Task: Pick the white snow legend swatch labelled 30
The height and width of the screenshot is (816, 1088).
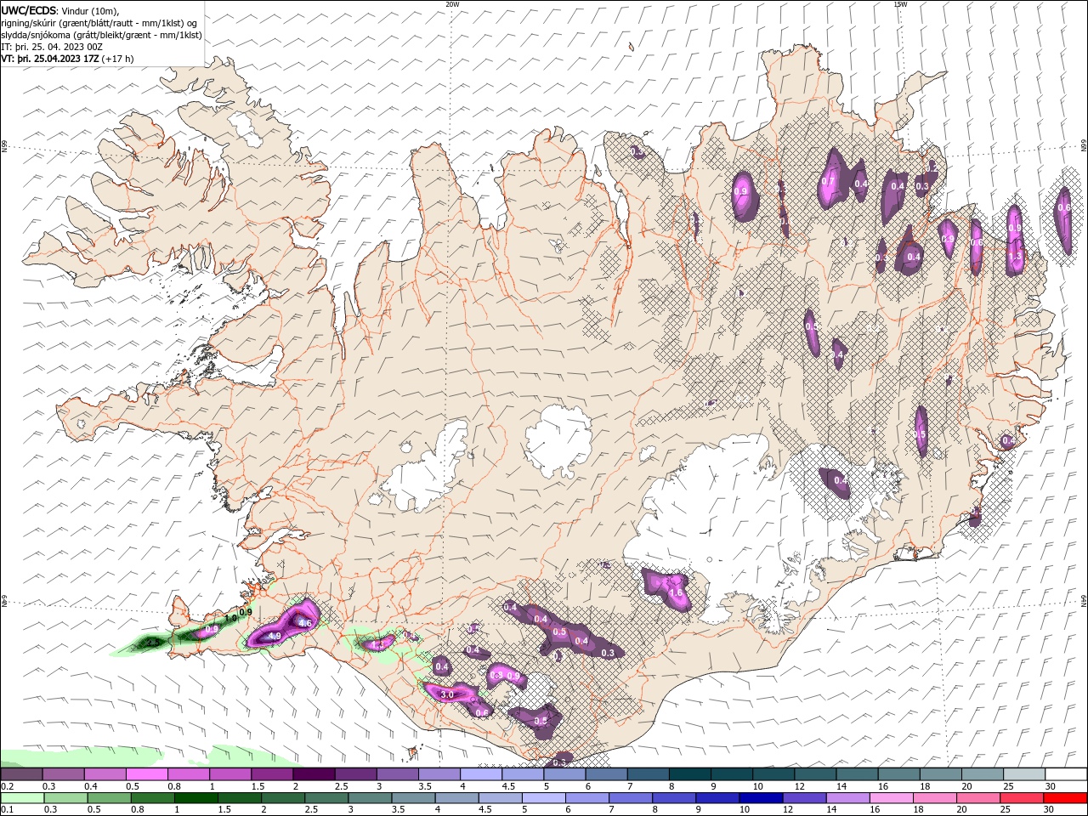Action: click(x=1068, y=774)
